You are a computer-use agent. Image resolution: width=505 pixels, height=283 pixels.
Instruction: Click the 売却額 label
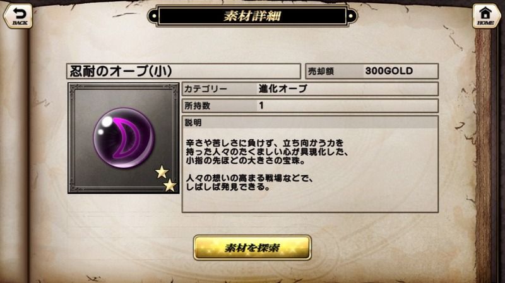click(321, 71)
